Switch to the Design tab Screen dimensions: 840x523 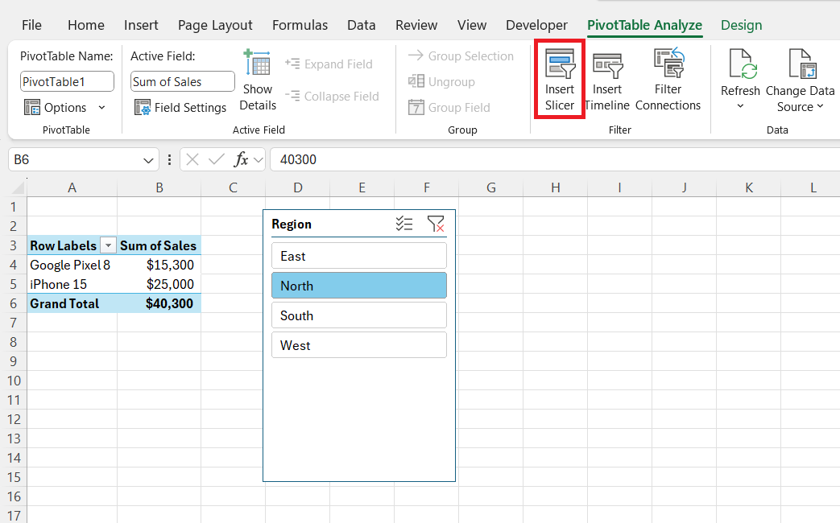pos(741,25)
